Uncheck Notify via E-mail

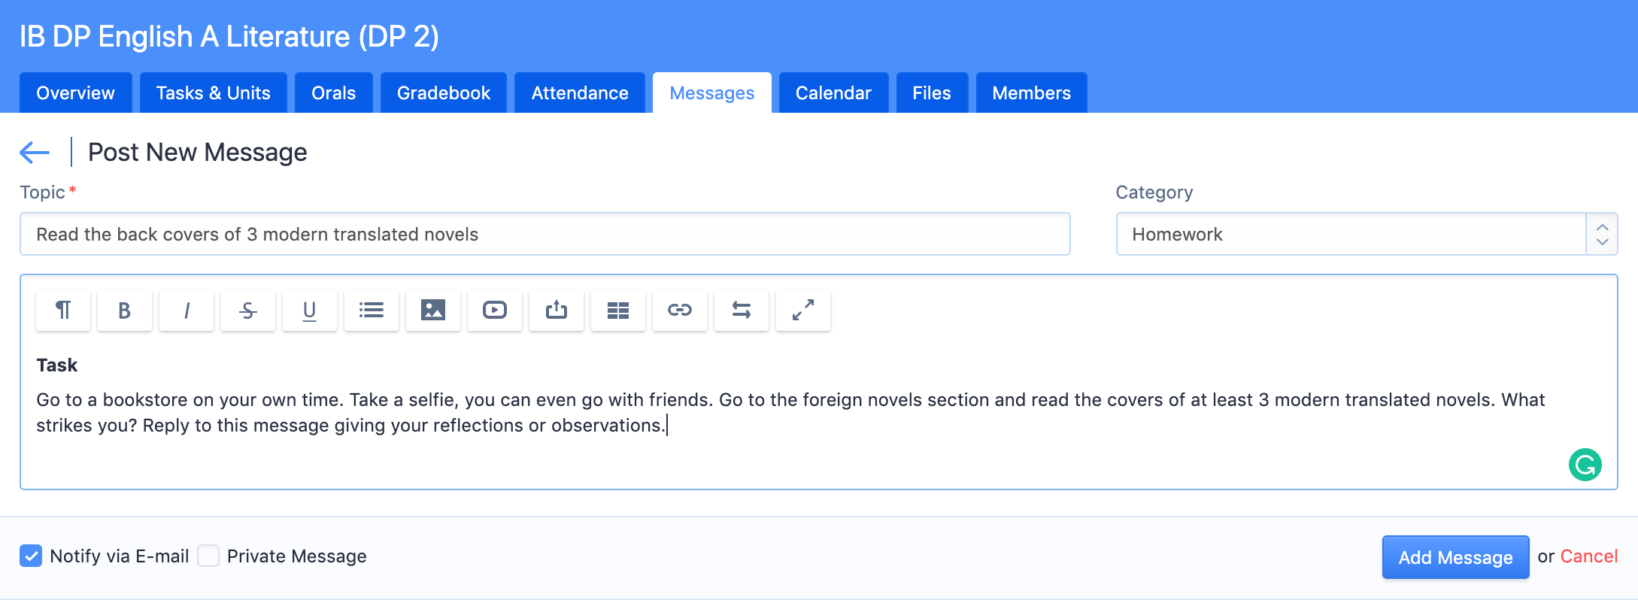(x=31, y=556)
